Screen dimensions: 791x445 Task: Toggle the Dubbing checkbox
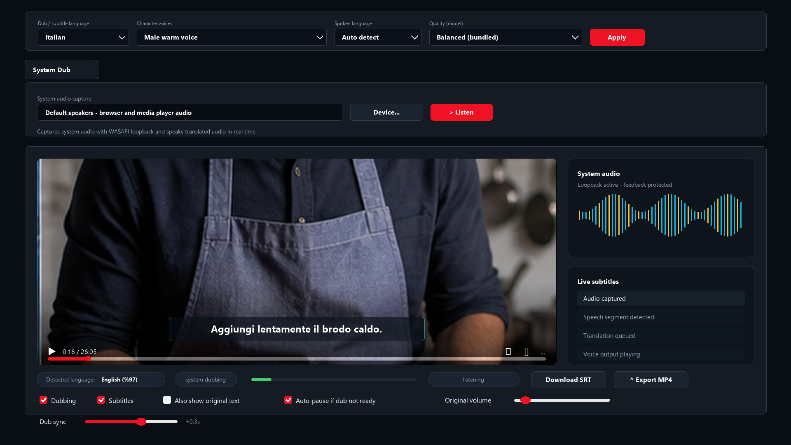click(43, 400)
